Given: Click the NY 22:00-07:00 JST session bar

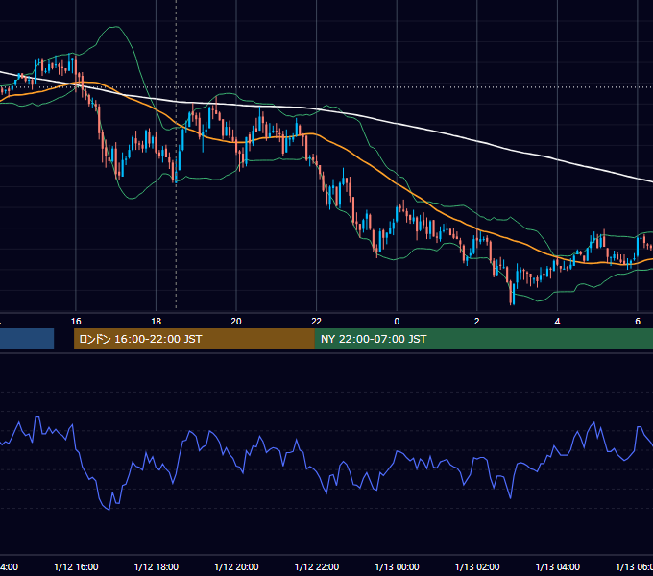Looking at the screenshot, I should click(483, 339).
